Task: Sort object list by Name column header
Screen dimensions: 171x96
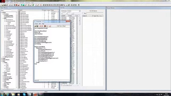Action: click(54, 10)
